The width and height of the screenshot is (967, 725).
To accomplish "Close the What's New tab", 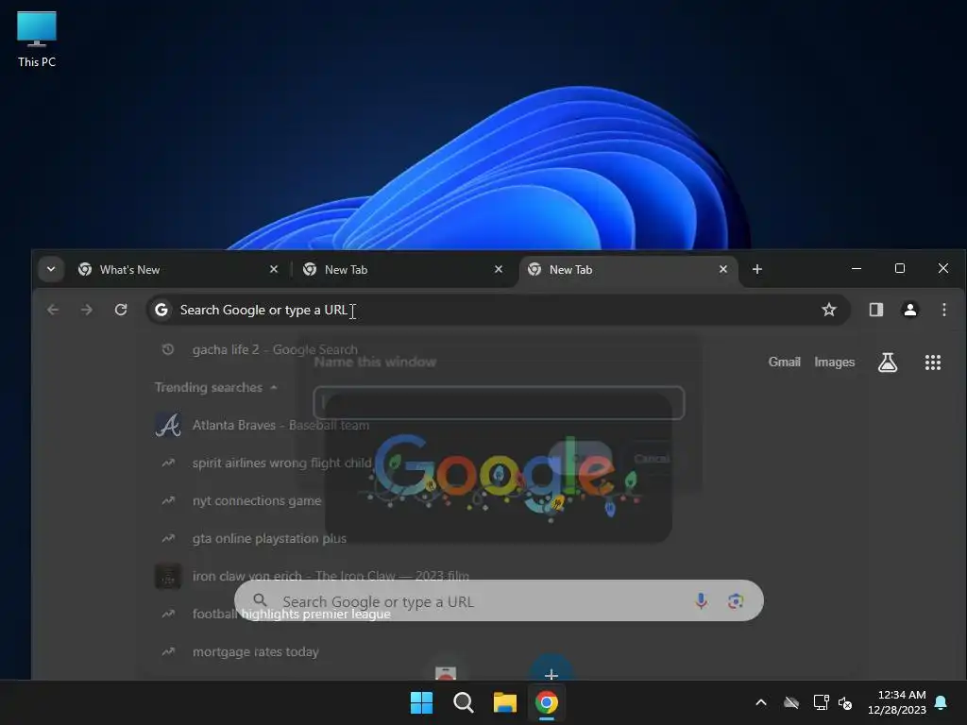I will pyautogui.click(x=274, y=269).
